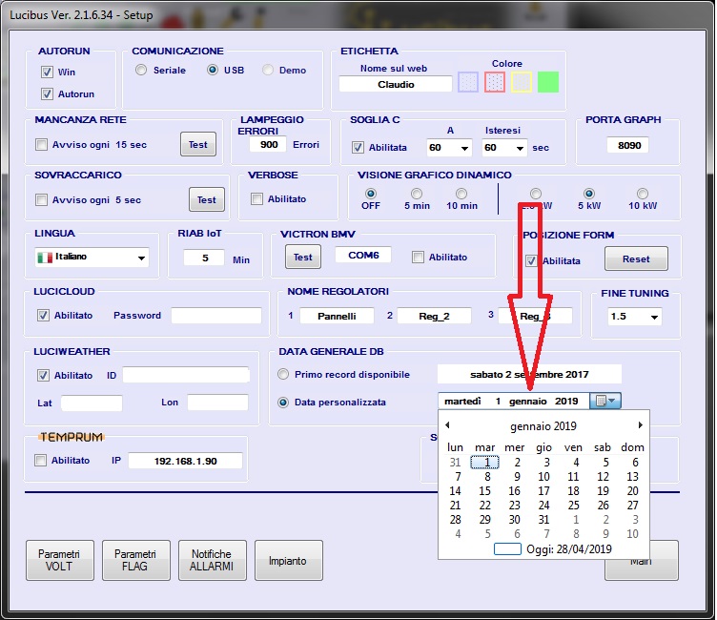Enable Sovraccarico avviso checkbox

click(41, 200)
